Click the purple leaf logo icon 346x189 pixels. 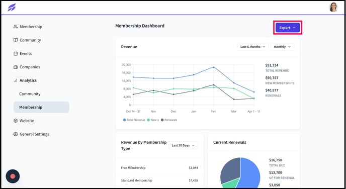click(x=12, y=7)
